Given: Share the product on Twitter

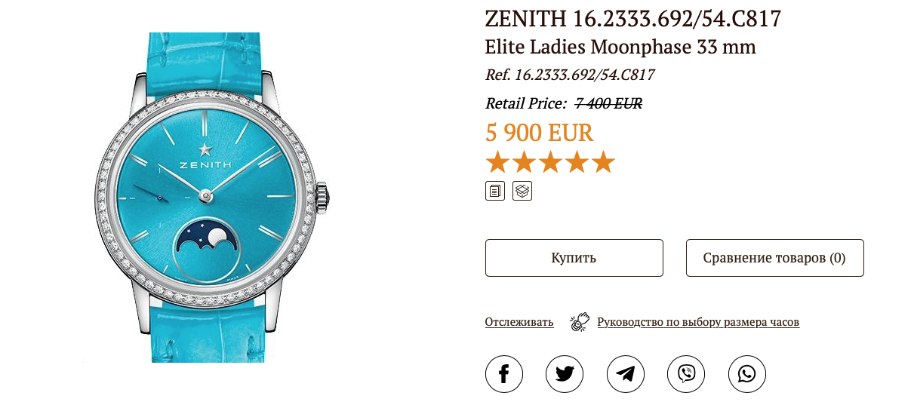Looking at the screenshot, I should tap(565, 374).
